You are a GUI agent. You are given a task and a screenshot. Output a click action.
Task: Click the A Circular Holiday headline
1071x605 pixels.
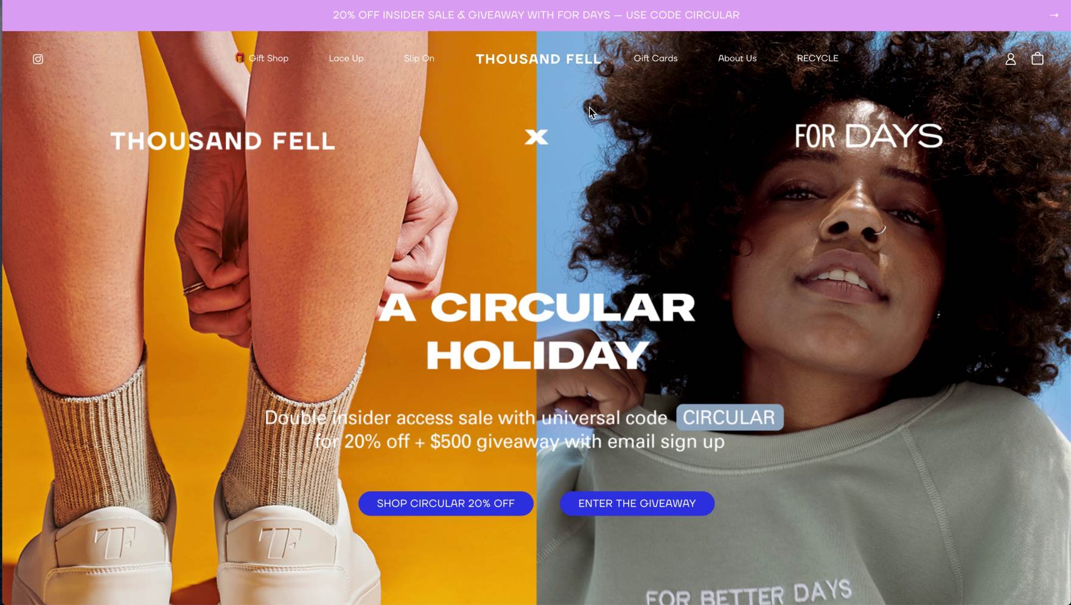pyautogui.click(x=537, y=331)
